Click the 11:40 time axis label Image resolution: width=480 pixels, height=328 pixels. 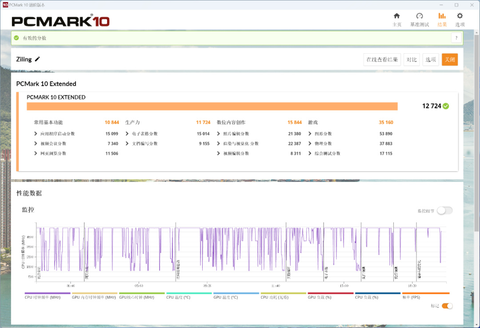point(276,286)
